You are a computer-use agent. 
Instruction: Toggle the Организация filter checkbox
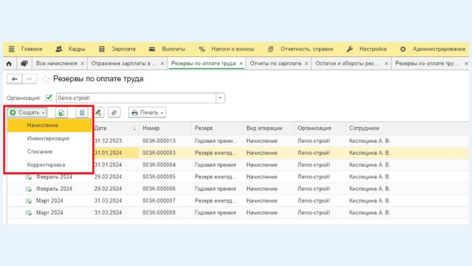pos(48,98)
